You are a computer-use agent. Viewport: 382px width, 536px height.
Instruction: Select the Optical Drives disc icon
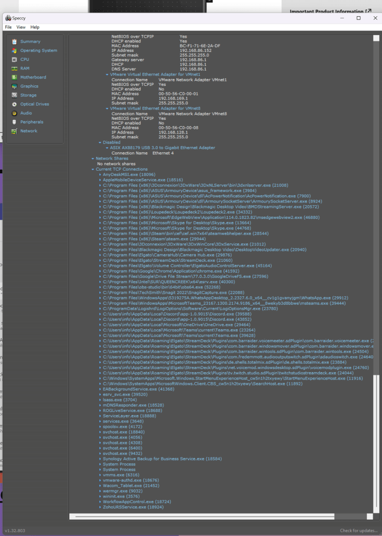14,104
